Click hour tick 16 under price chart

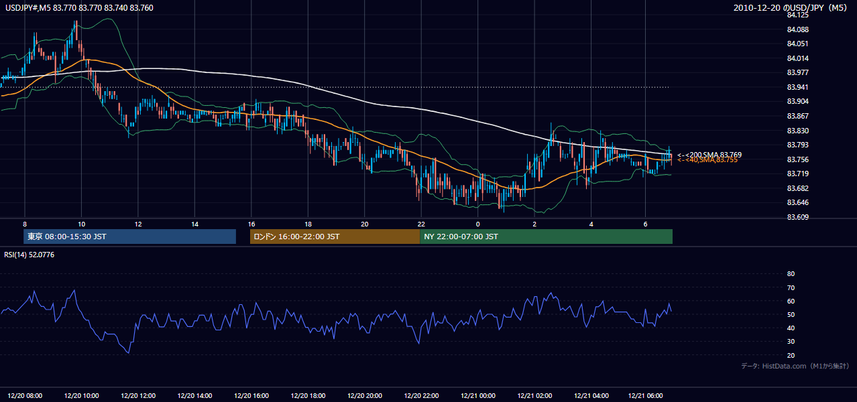[251, 224]
